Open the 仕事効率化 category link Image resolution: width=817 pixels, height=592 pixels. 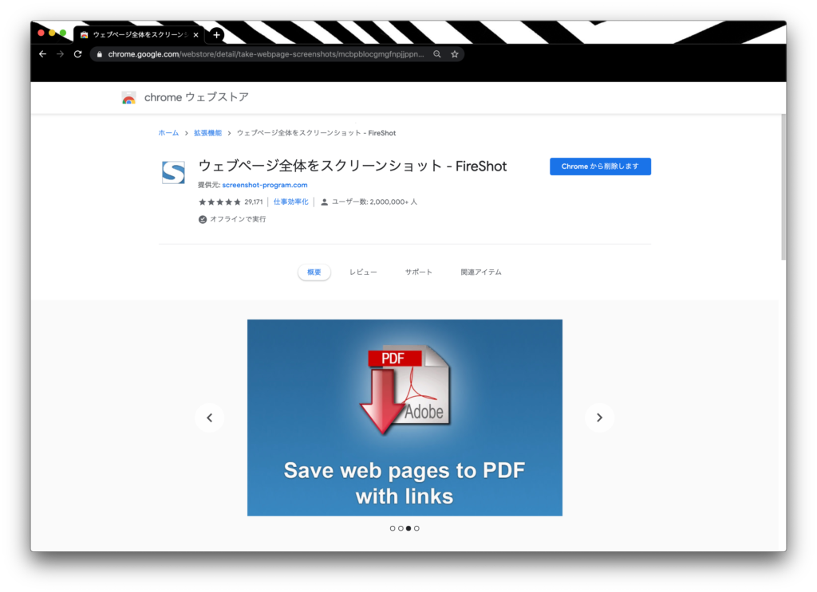[x=290, y=202]
